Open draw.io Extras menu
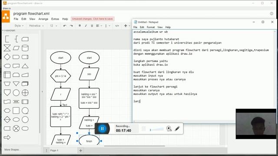 coord(55,19)
